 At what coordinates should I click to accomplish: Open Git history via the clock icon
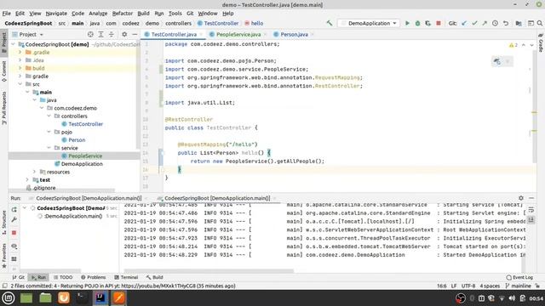495,23
